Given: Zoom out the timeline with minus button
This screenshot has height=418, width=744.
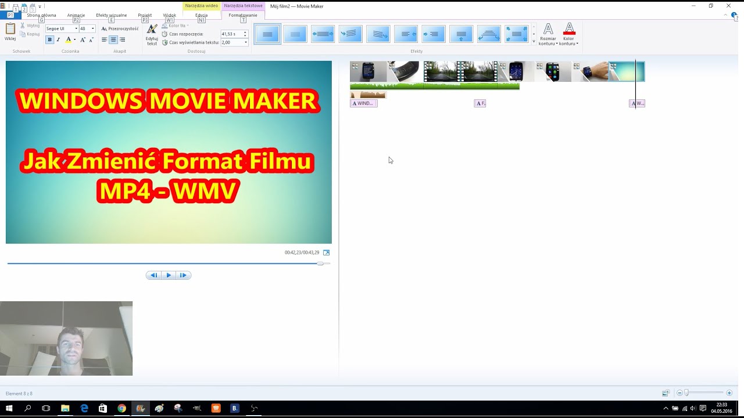Looking at the screenshot, I should pos(679,393).
